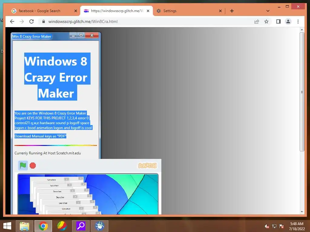Minimize the Chrome browser window
Image resolution: width=310 pixels, height=232 pixels.
pos(279,7)
